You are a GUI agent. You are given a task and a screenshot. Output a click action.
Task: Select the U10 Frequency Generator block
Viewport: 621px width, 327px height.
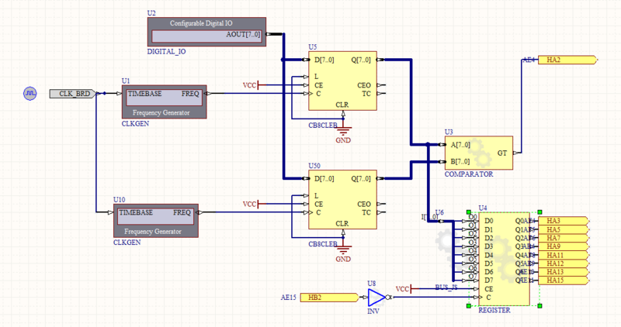156,220
